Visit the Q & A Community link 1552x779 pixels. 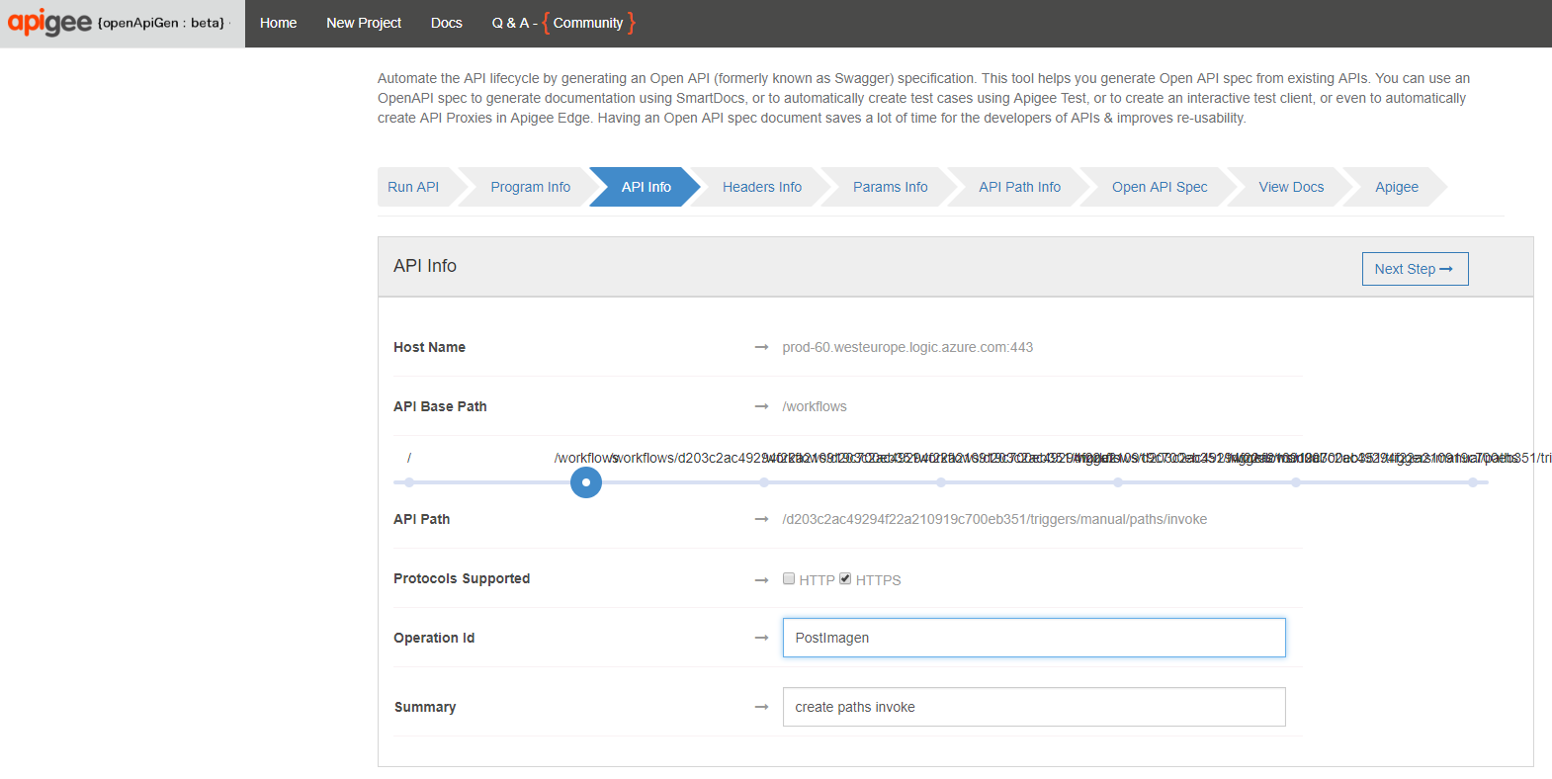point(563,23)
